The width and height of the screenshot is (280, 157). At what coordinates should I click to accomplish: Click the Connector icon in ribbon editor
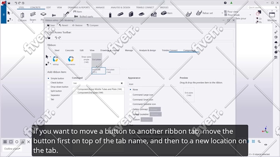71,61
